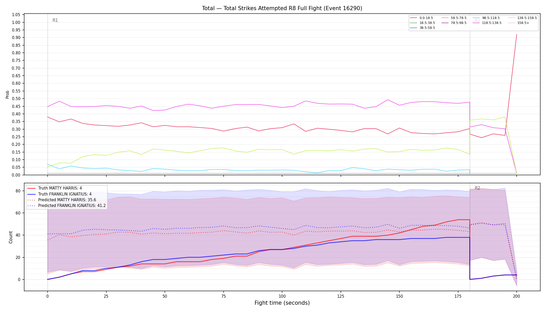The image size is (546, 312).
Task: Click the Fight time (seconds) axis label
Action: [282, 303]
